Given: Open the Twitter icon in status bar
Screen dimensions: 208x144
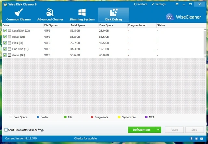Looking at the screenshot, I should pyautogui.click(x=196, y=139).
